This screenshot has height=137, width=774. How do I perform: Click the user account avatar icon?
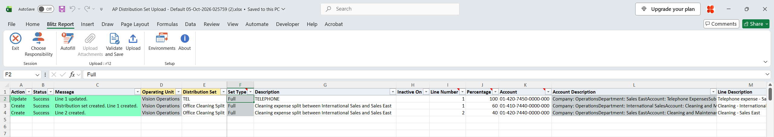[711, 9]
